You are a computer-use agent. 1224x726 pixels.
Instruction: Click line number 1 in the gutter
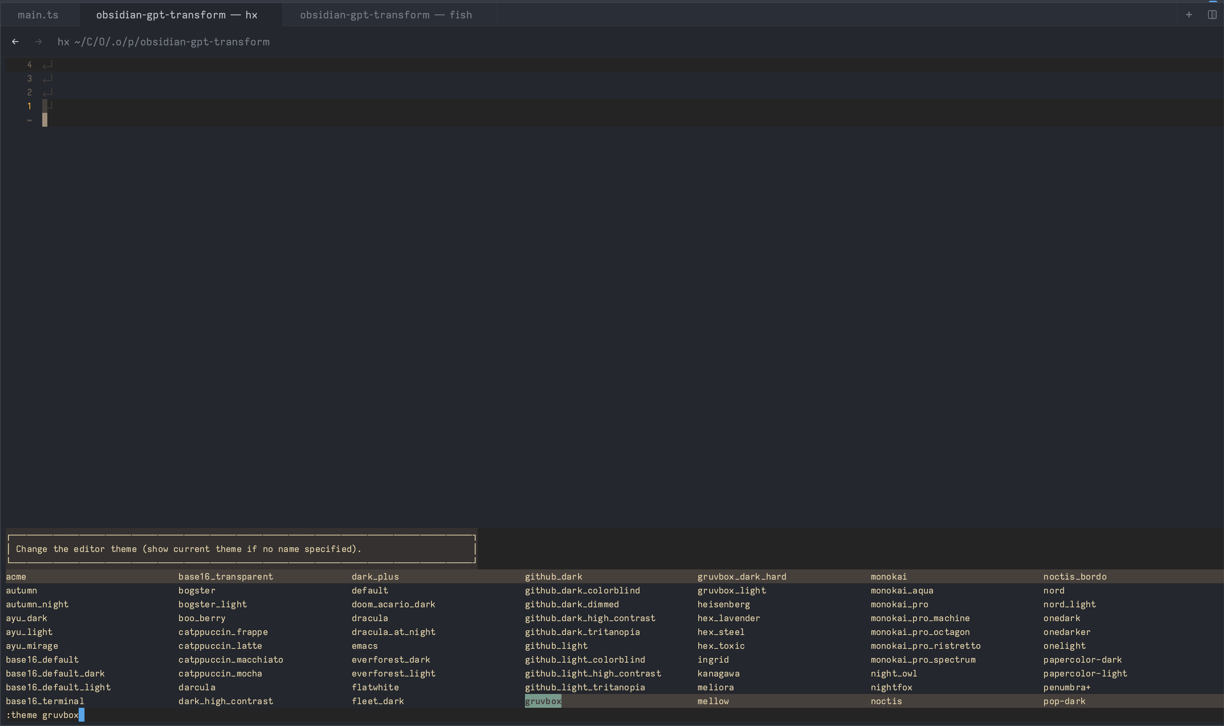click(x=29, y=106)
